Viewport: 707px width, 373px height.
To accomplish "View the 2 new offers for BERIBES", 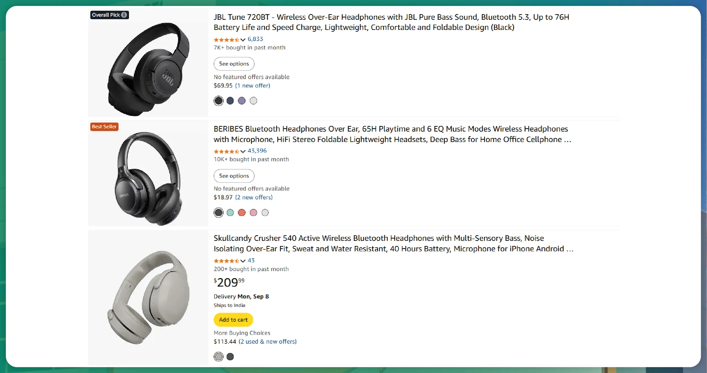I will click(x=254, y=197).
